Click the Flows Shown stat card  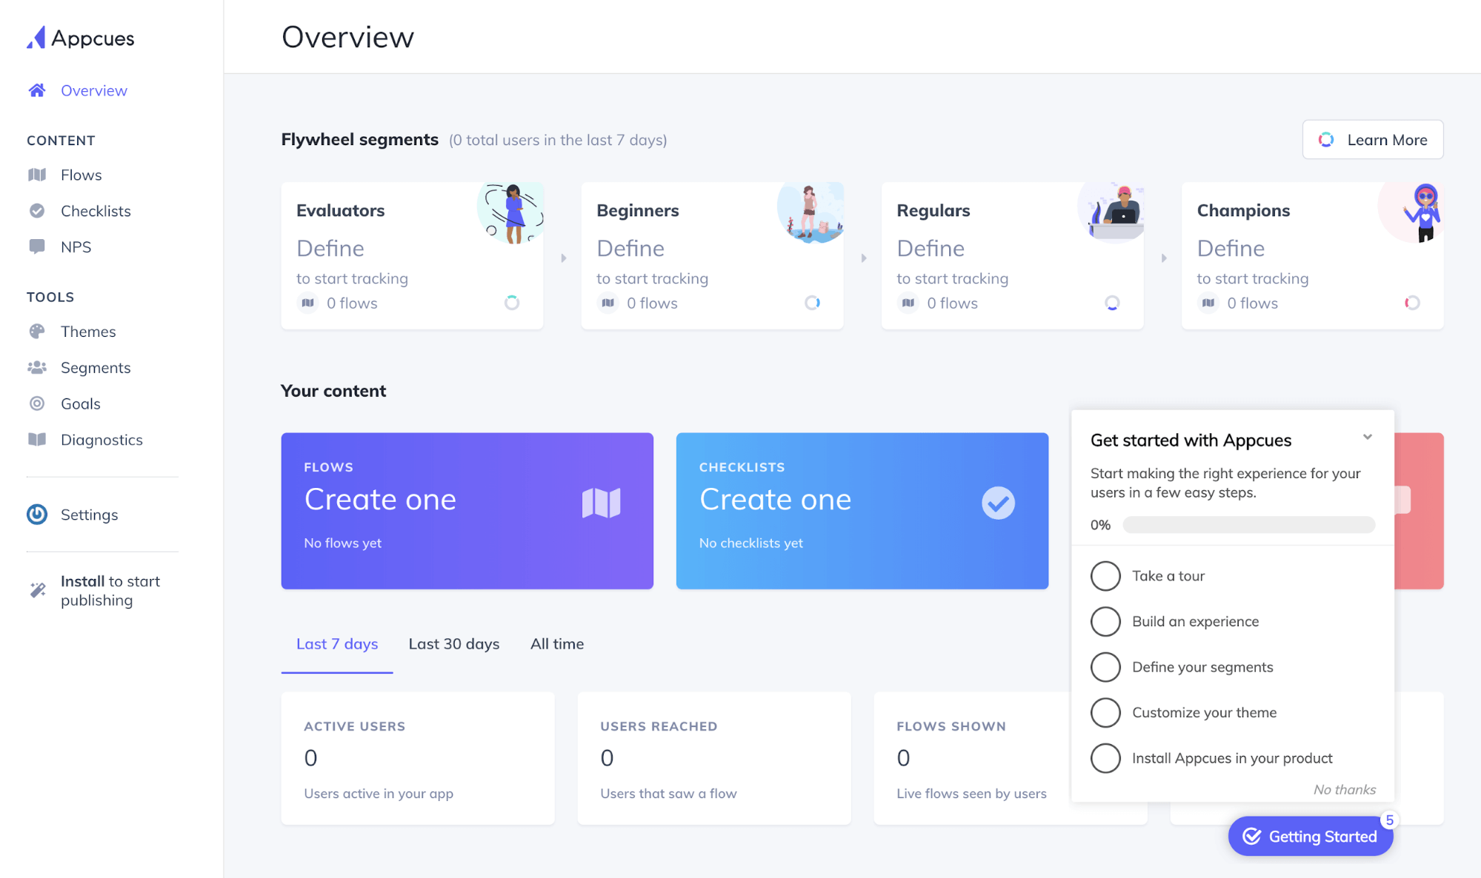[973, 759]
